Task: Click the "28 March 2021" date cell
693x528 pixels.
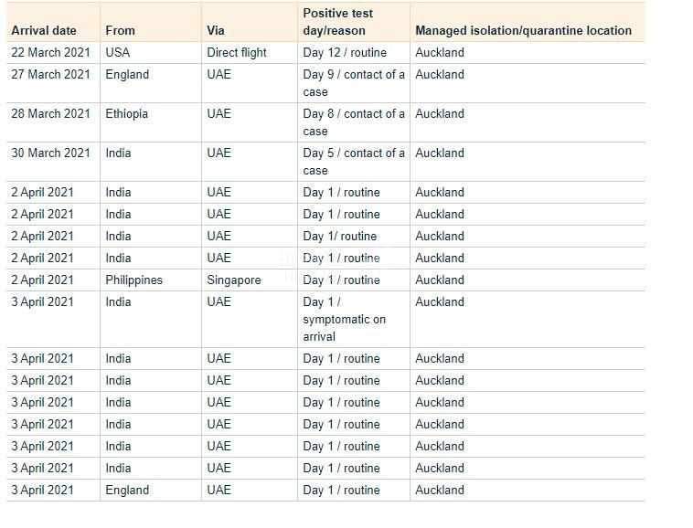Action: click(x=50, y=113)
